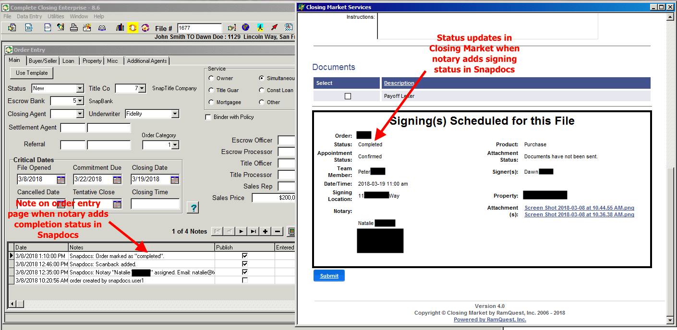Click the Sales Price input field
The height and width of the screenshot is (330, 677).
click(x=273, y=198)
